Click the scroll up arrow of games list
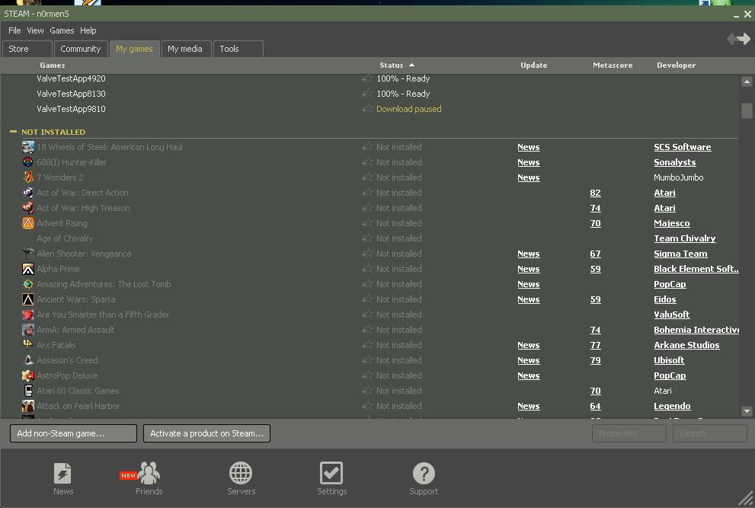Image resolution: width=755 pixels, height=508 pixels. [747, 81]
